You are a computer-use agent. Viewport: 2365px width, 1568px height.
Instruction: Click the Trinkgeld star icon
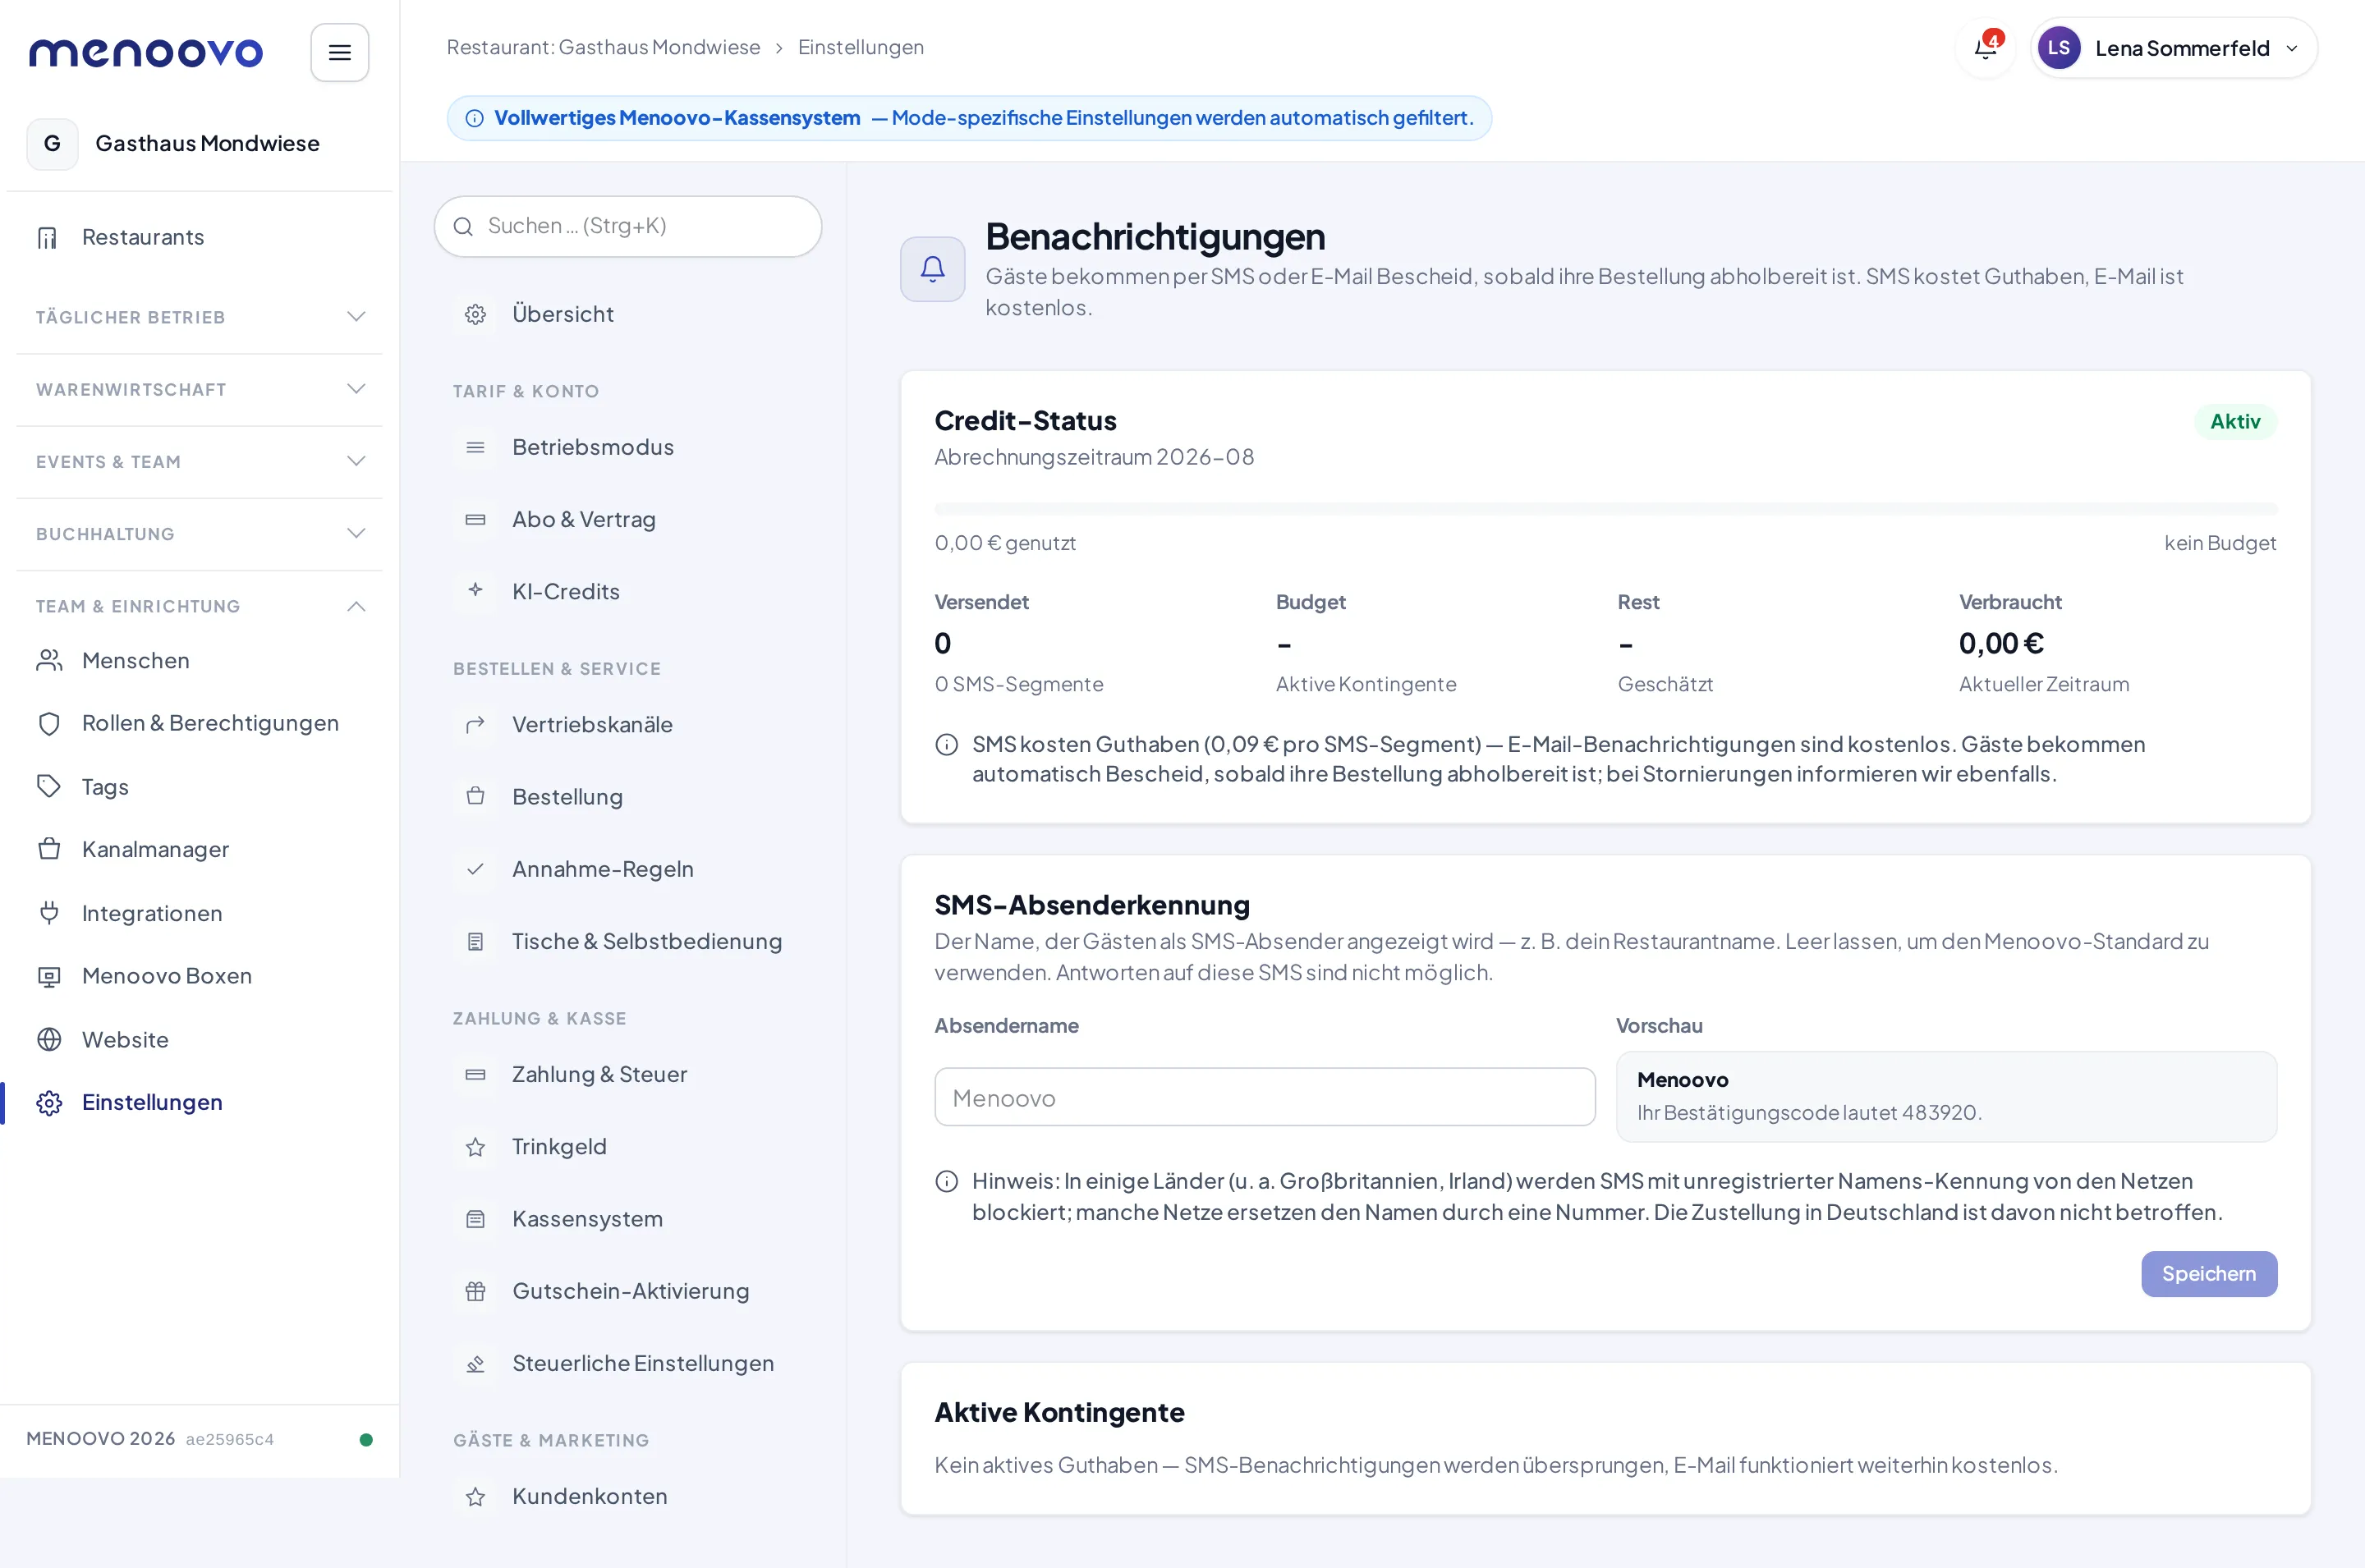point(475,1147)
